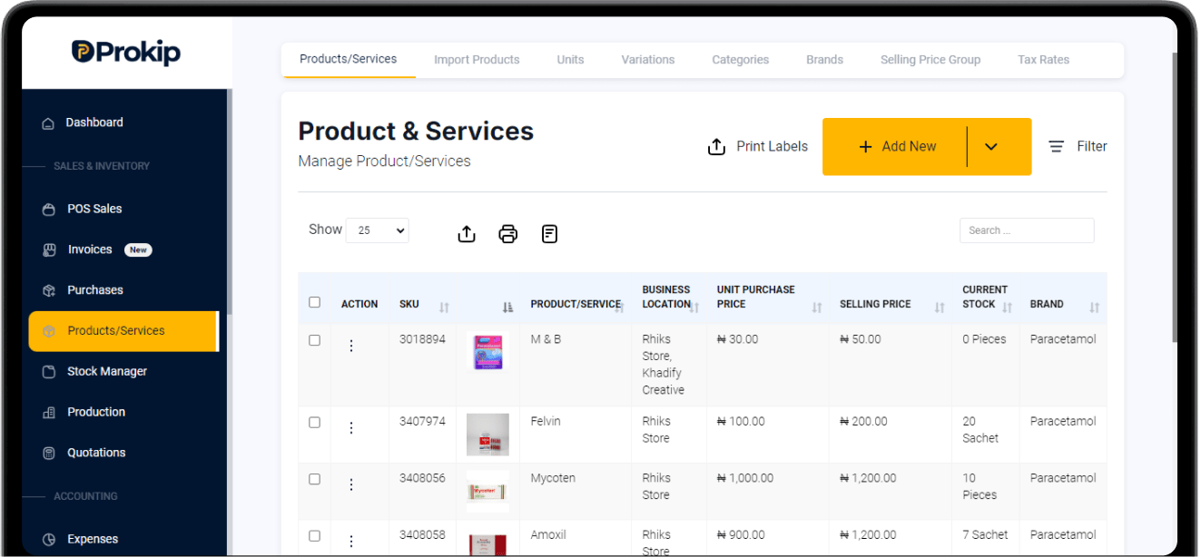Open the Filter panel icon
This screenshot has width=1201, height=557.
pyautogui.click(x=1056, y=147)
